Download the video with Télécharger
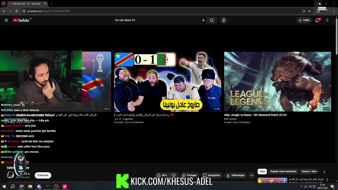338x190 pixels. [x=235, y=175]
